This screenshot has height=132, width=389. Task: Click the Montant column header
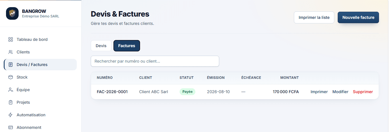point(289,78)
